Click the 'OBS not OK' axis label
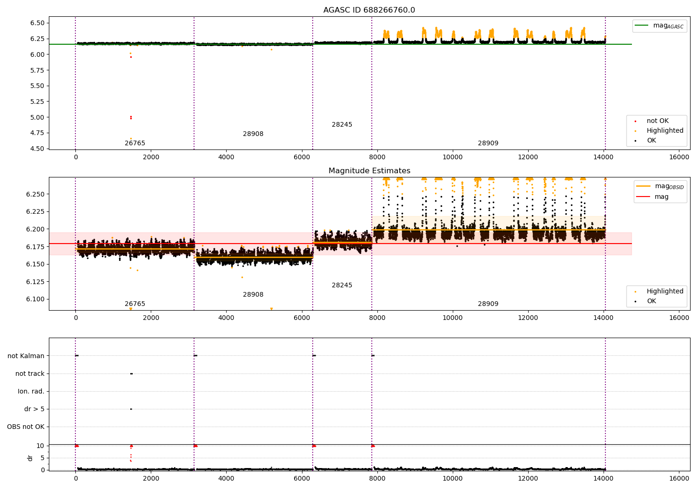This screenshot has width=698, height=489. pos(26,427)
